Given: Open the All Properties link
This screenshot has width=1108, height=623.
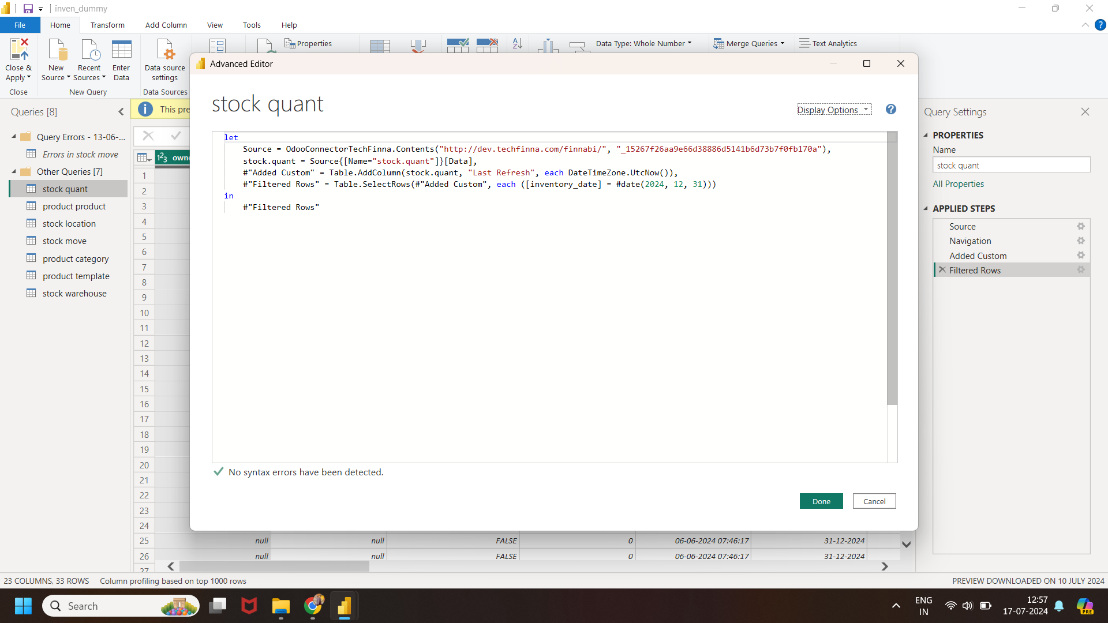Looking at the screenshot, I should click(959, 183).
